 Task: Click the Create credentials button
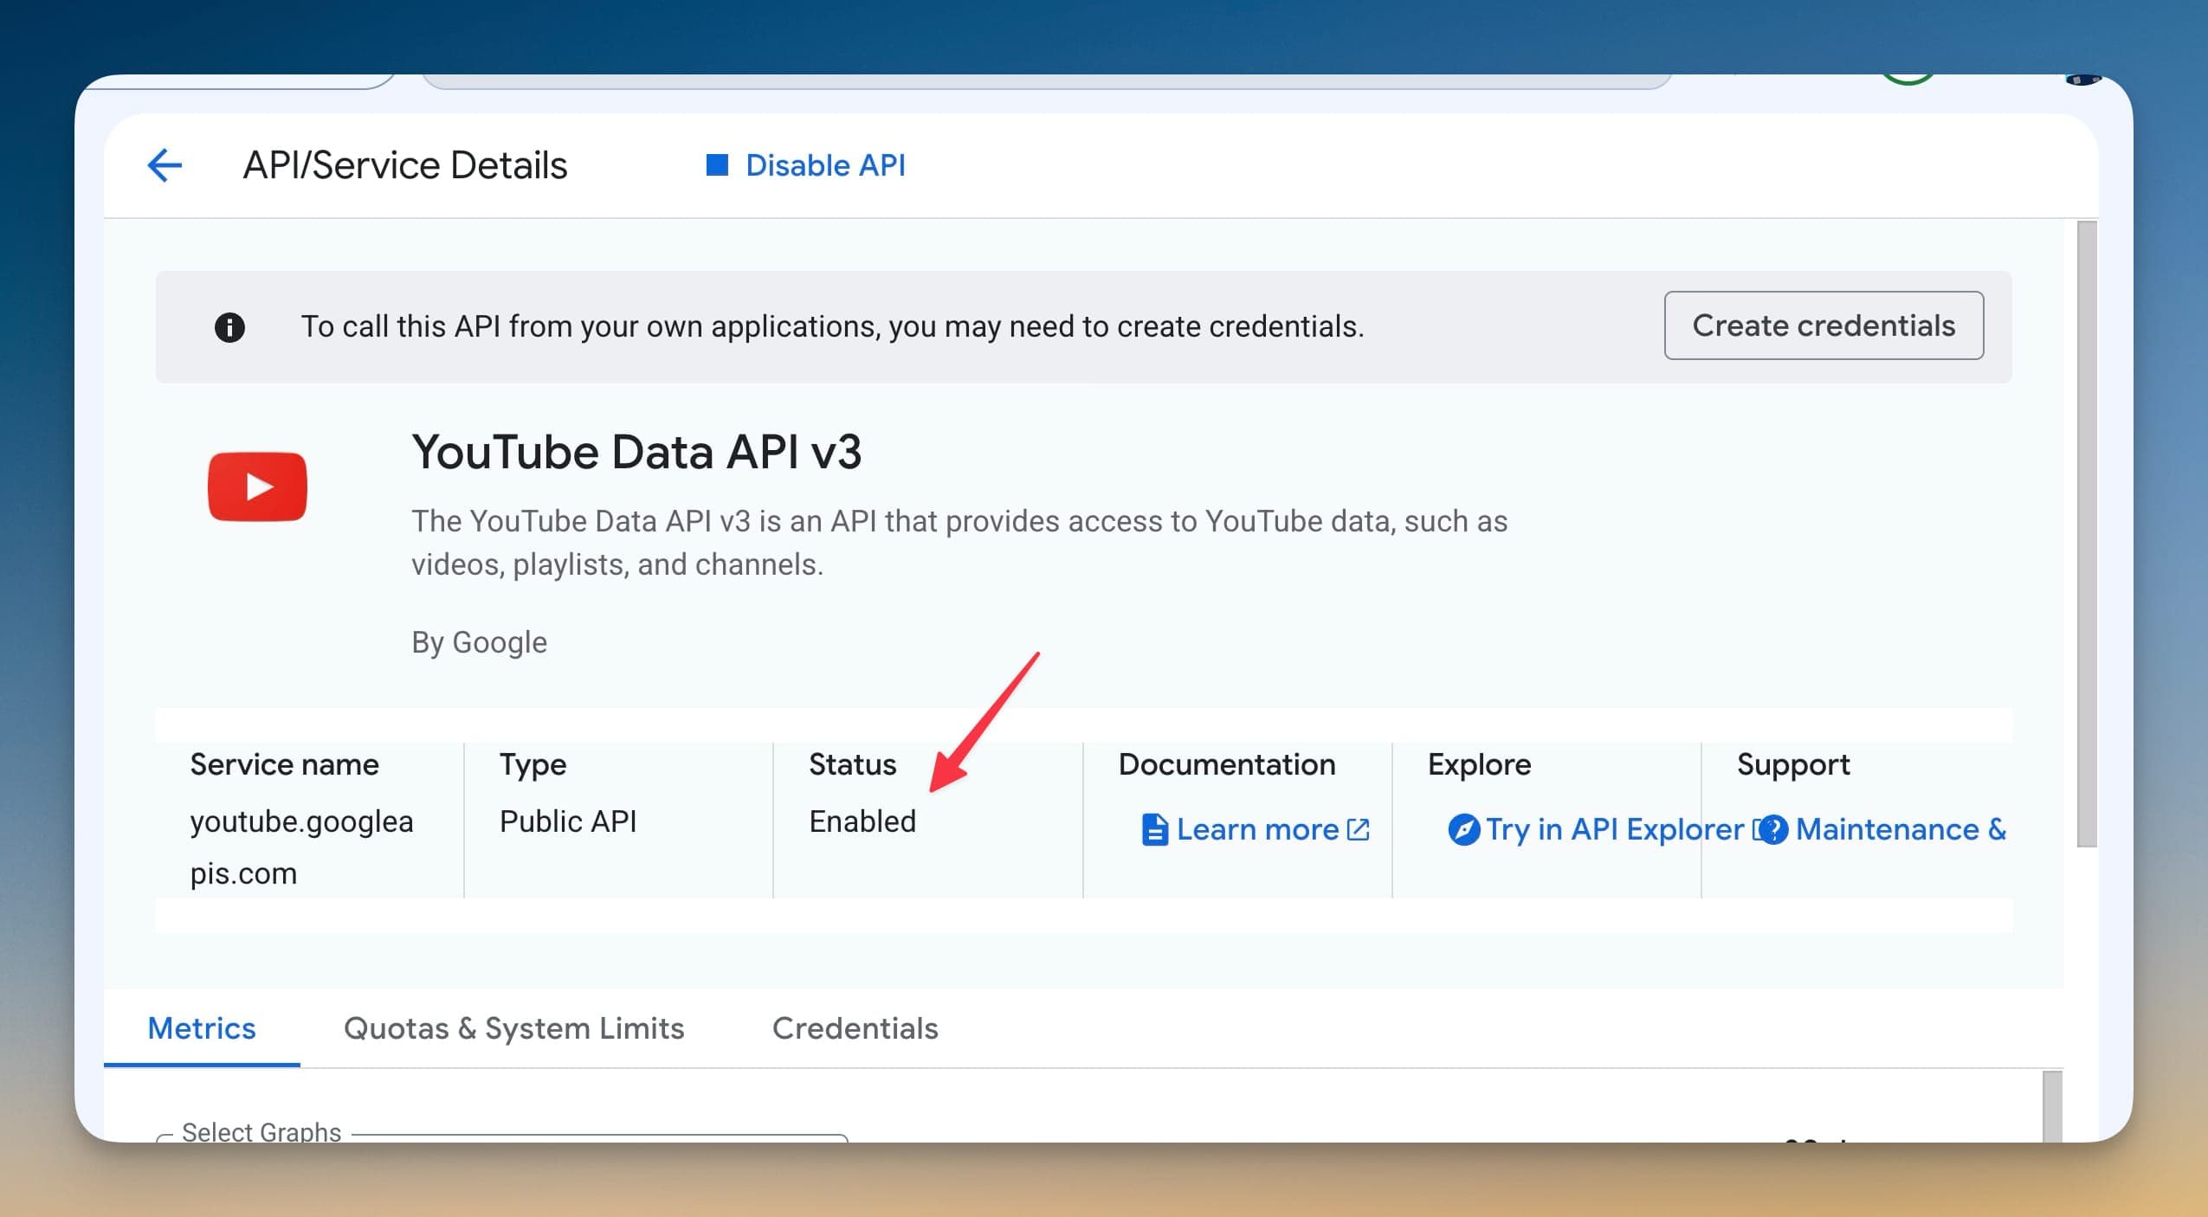pyautogui.click(x=1824, y=325)
